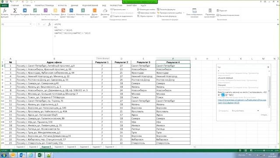Viewport: 280px width, 158px height.
Task: Open the Math & Trig functions icon
Action: tap(83, 11)
